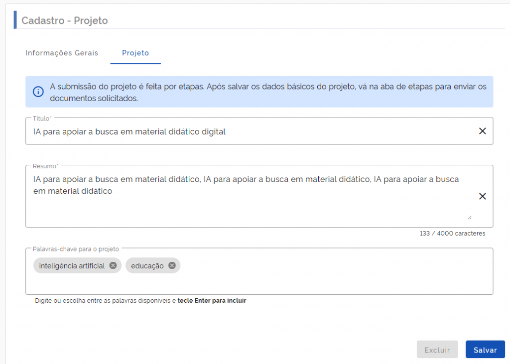Remove the "inteligência artificial" keyword chip
This screenshot has width=510, height=364.
[113, 265]
